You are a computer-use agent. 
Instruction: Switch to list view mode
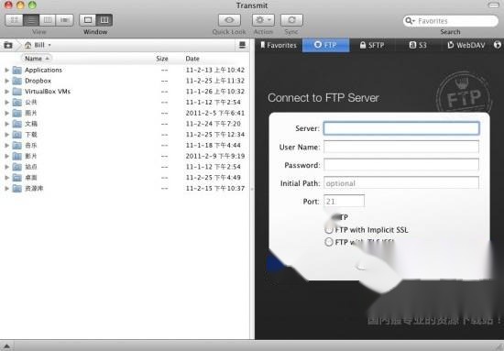click(31, 20)
